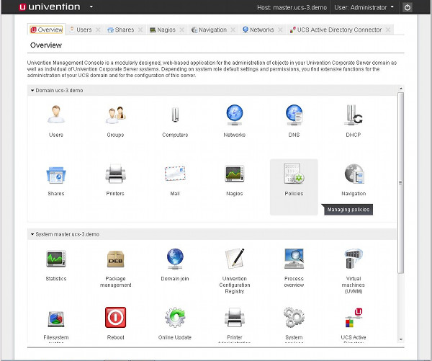432x361 pixels.
Task: Close the Nagios tab
Action: (x=181, y=30)
